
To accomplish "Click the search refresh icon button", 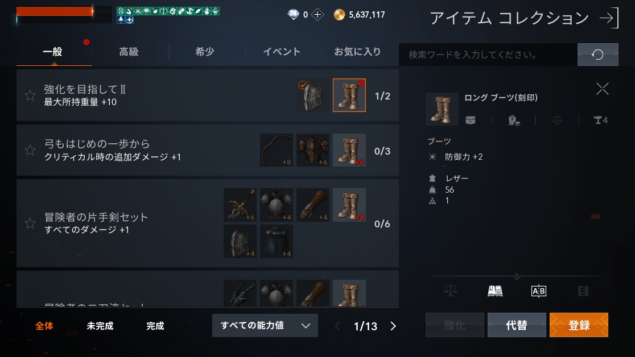I will 598,54.
